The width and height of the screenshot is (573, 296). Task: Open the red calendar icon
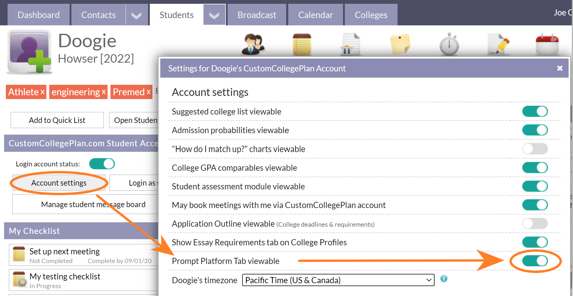point(547,44)
